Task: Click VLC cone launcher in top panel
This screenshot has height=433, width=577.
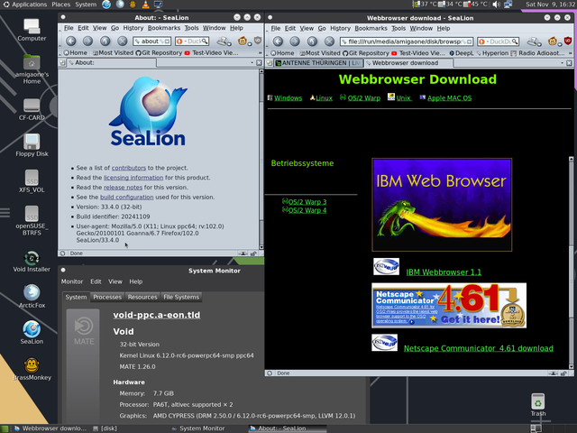Action: point(146,5)
